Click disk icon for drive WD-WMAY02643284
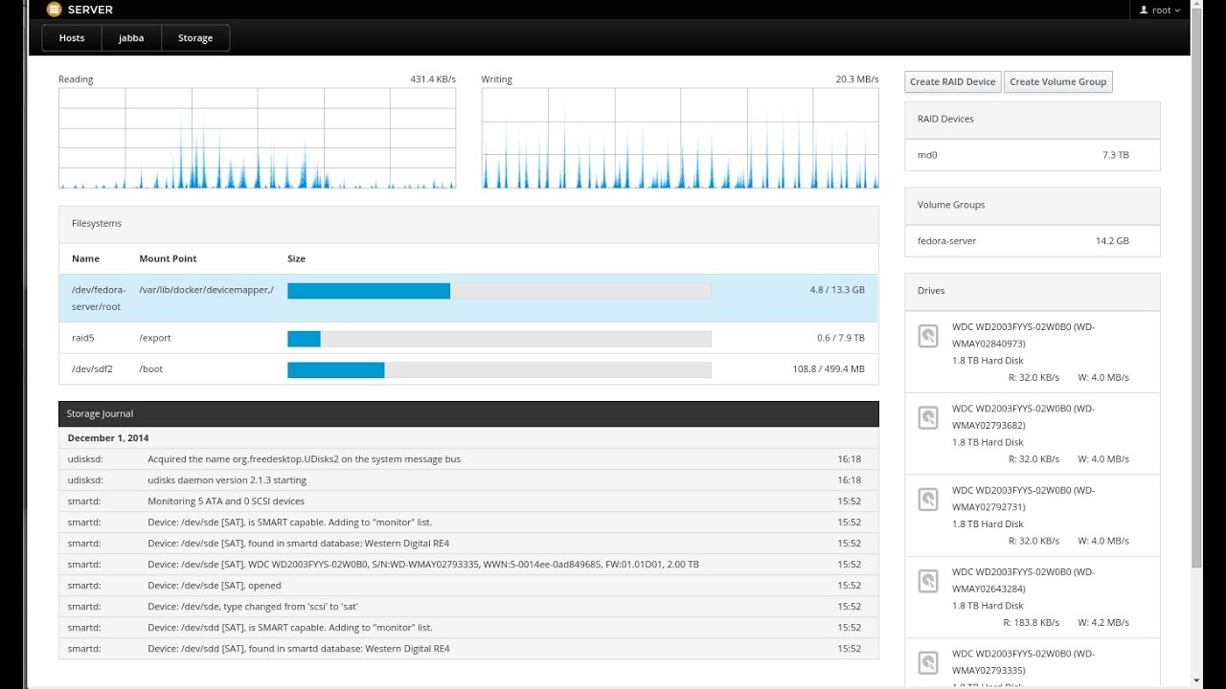Screen dimensions: 1226x689 tap(928, 581)
